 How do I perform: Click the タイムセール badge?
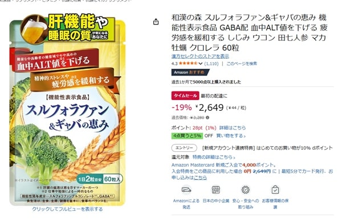click(185, 96)
